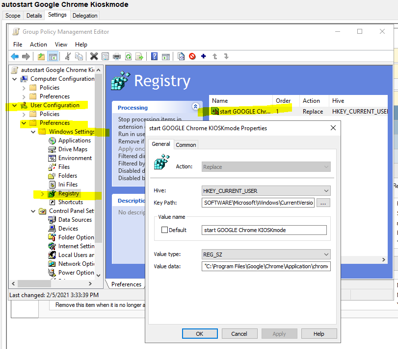This screenshot has height=349, width=398.
Task: Open the View menu
Action: (61, 45)
